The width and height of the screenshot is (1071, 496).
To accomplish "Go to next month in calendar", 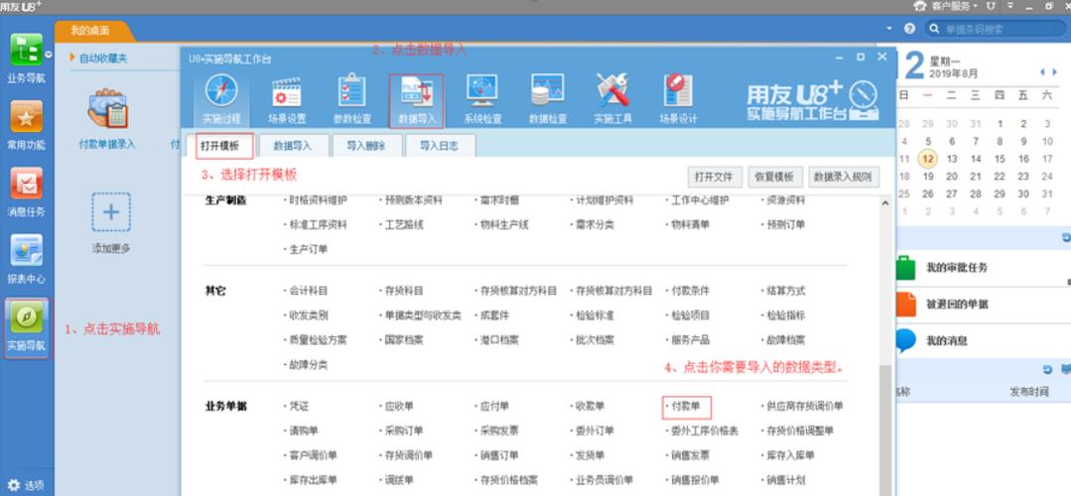I will [x=1052, y=72].
